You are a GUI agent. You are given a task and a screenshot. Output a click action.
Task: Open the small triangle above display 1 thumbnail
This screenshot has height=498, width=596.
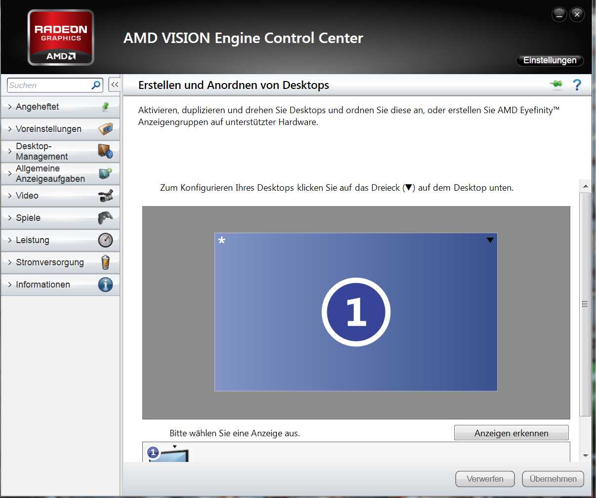[x=174, y=447]
